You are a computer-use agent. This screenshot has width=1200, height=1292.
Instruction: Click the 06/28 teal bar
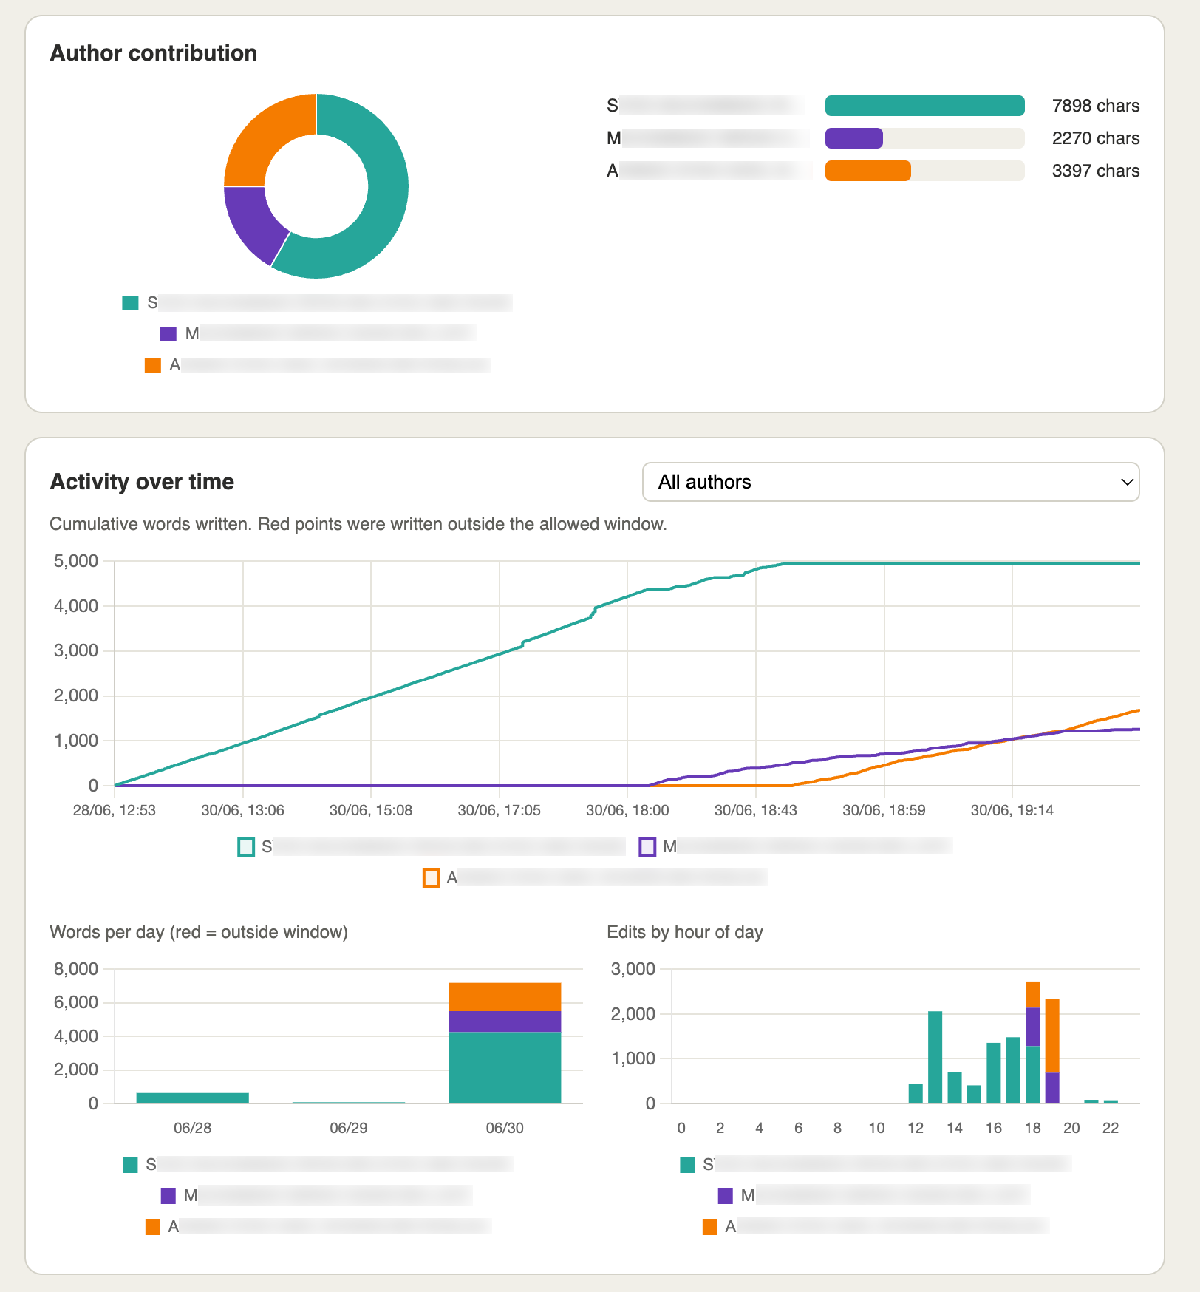click(193, 1098)
